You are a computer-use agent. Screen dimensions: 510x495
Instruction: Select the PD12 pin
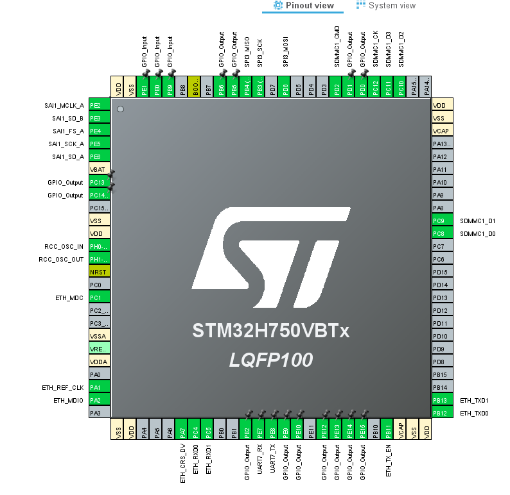click(443, 310)
